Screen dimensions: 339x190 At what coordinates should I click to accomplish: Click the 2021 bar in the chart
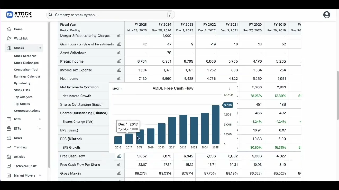tap(172, 131)
